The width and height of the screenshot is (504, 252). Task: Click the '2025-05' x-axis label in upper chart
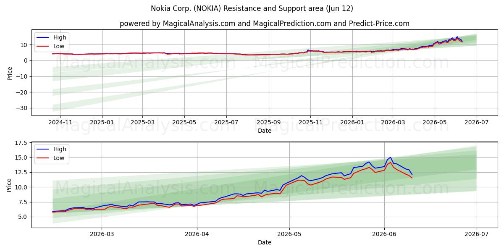point(184,122)
